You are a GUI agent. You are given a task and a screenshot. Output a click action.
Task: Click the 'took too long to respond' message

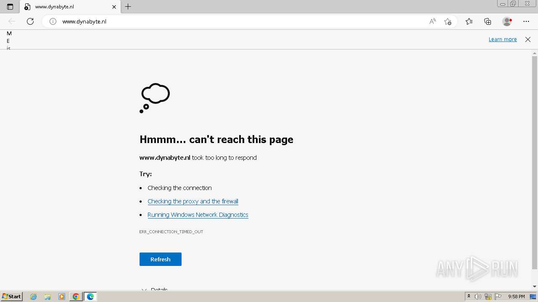tap(224, 158)
